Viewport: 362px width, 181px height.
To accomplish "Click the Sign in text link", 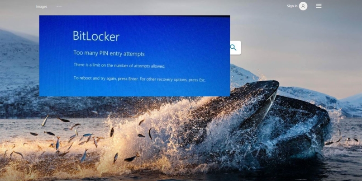I will pyautogui.click(x=292, y=6).
